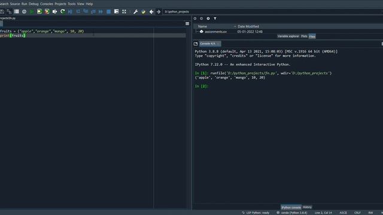Click the working directory path field

(272, 11)
